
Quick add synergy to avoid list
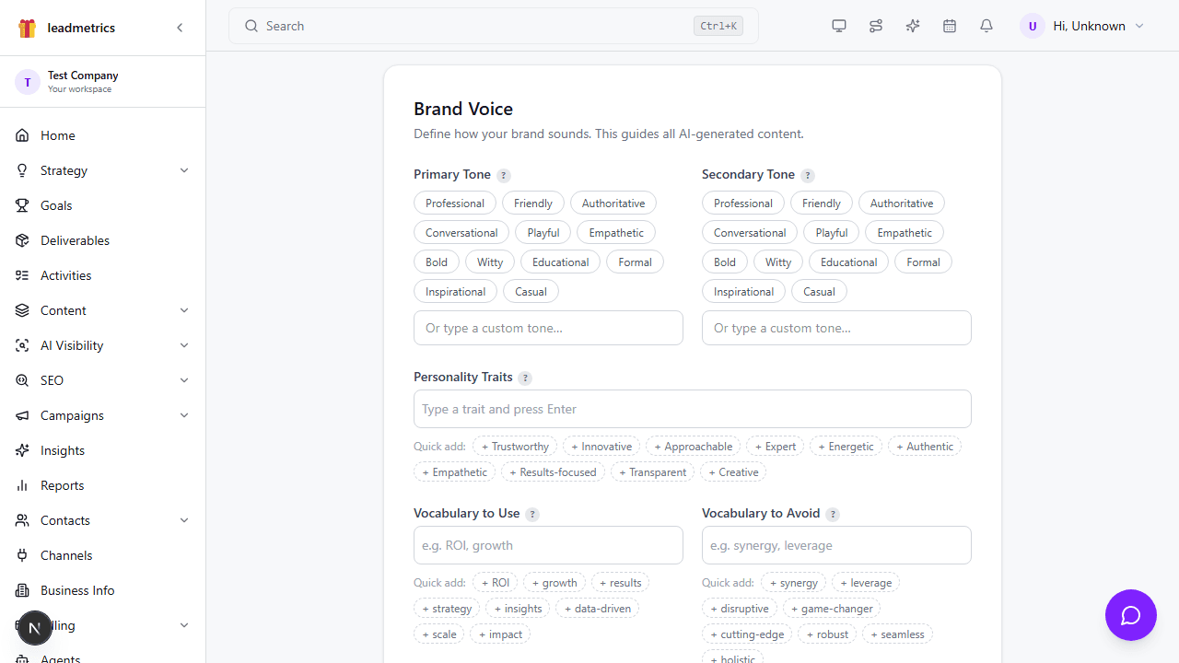pos(794,583)
